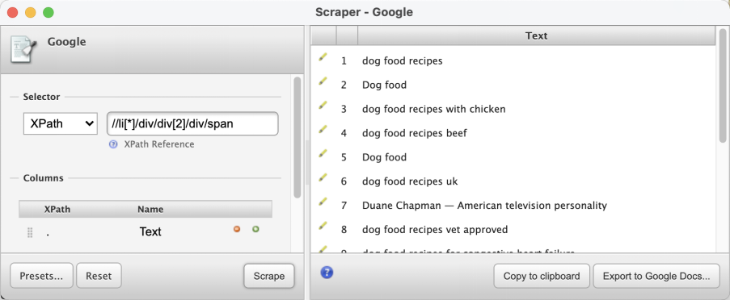The width and height of the screenshot is (730, 300).
Task: Click the XPath Reference help icon
Action: [113, 144]
